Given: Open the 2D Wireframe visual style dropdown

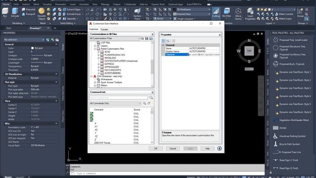Looking at the screenshot, I should [192, 9].
